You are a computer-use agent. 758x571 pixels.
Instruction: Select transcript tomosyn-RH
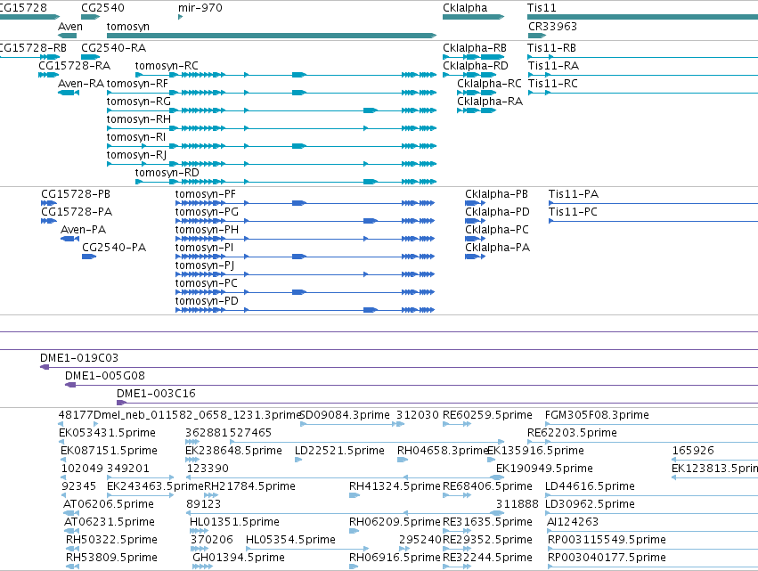pyautogui.click(x=272, y=128)
